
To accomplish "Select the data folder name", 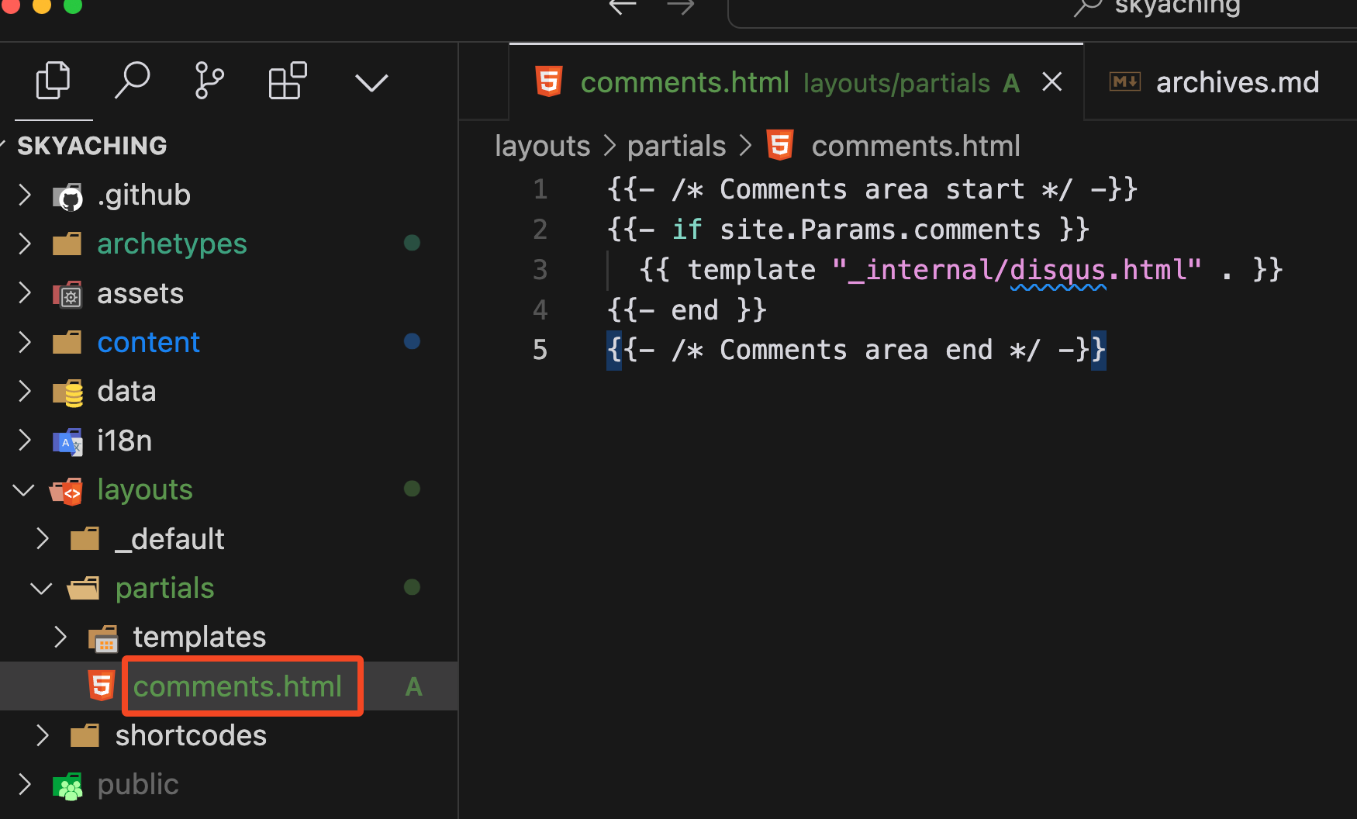I will click(126, 391).
